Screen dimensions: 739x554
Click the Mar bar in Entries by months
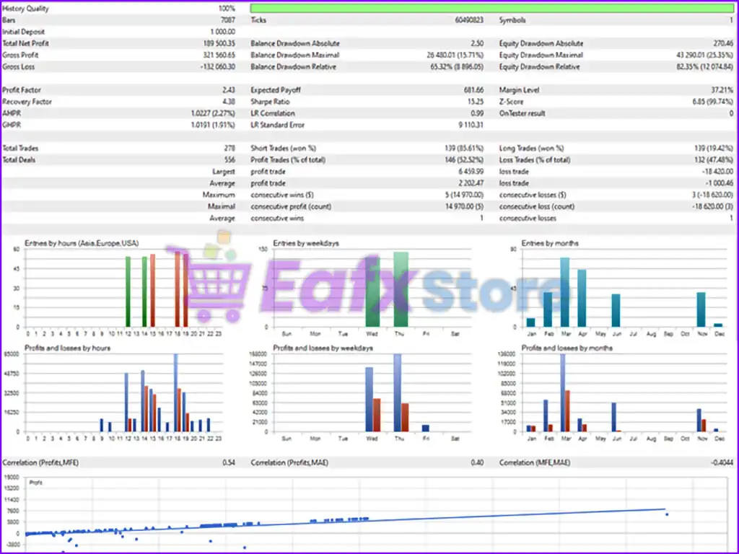click(x=564, y=292)
